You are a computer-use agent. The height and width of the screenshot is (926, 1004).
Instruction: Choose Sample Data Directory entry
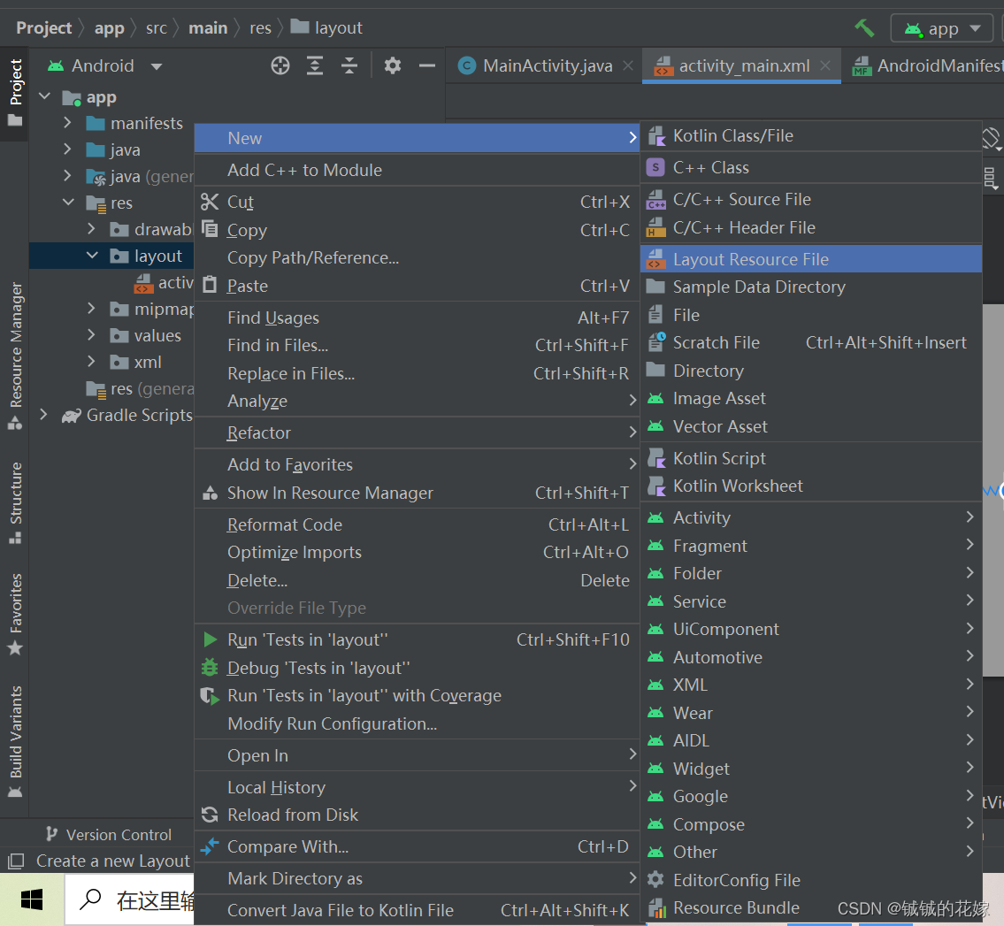click(810, 287)
